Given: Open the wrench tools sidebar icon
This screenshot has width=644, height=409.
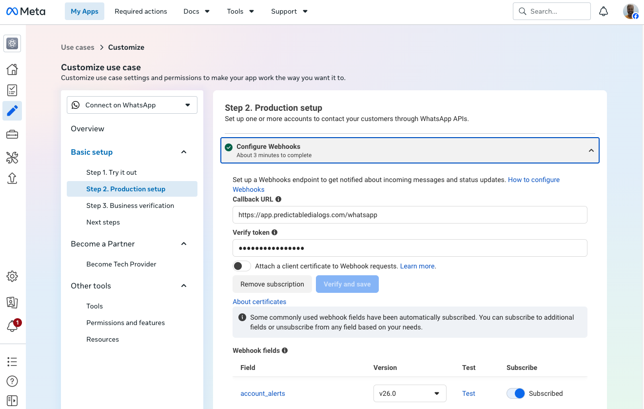Looking at the screenshot, I should (12, 157).
